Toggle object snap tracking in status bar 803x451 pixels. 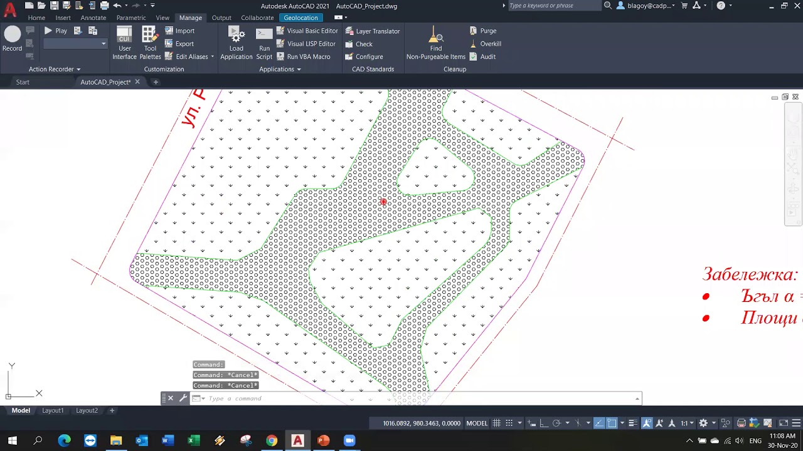pyautogui.click(x=600, y=423)
